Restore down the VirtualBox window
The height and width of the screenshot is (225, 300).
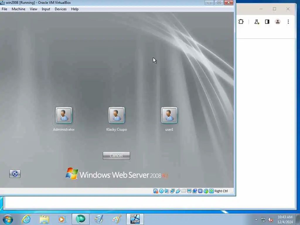tap(219, 2)
